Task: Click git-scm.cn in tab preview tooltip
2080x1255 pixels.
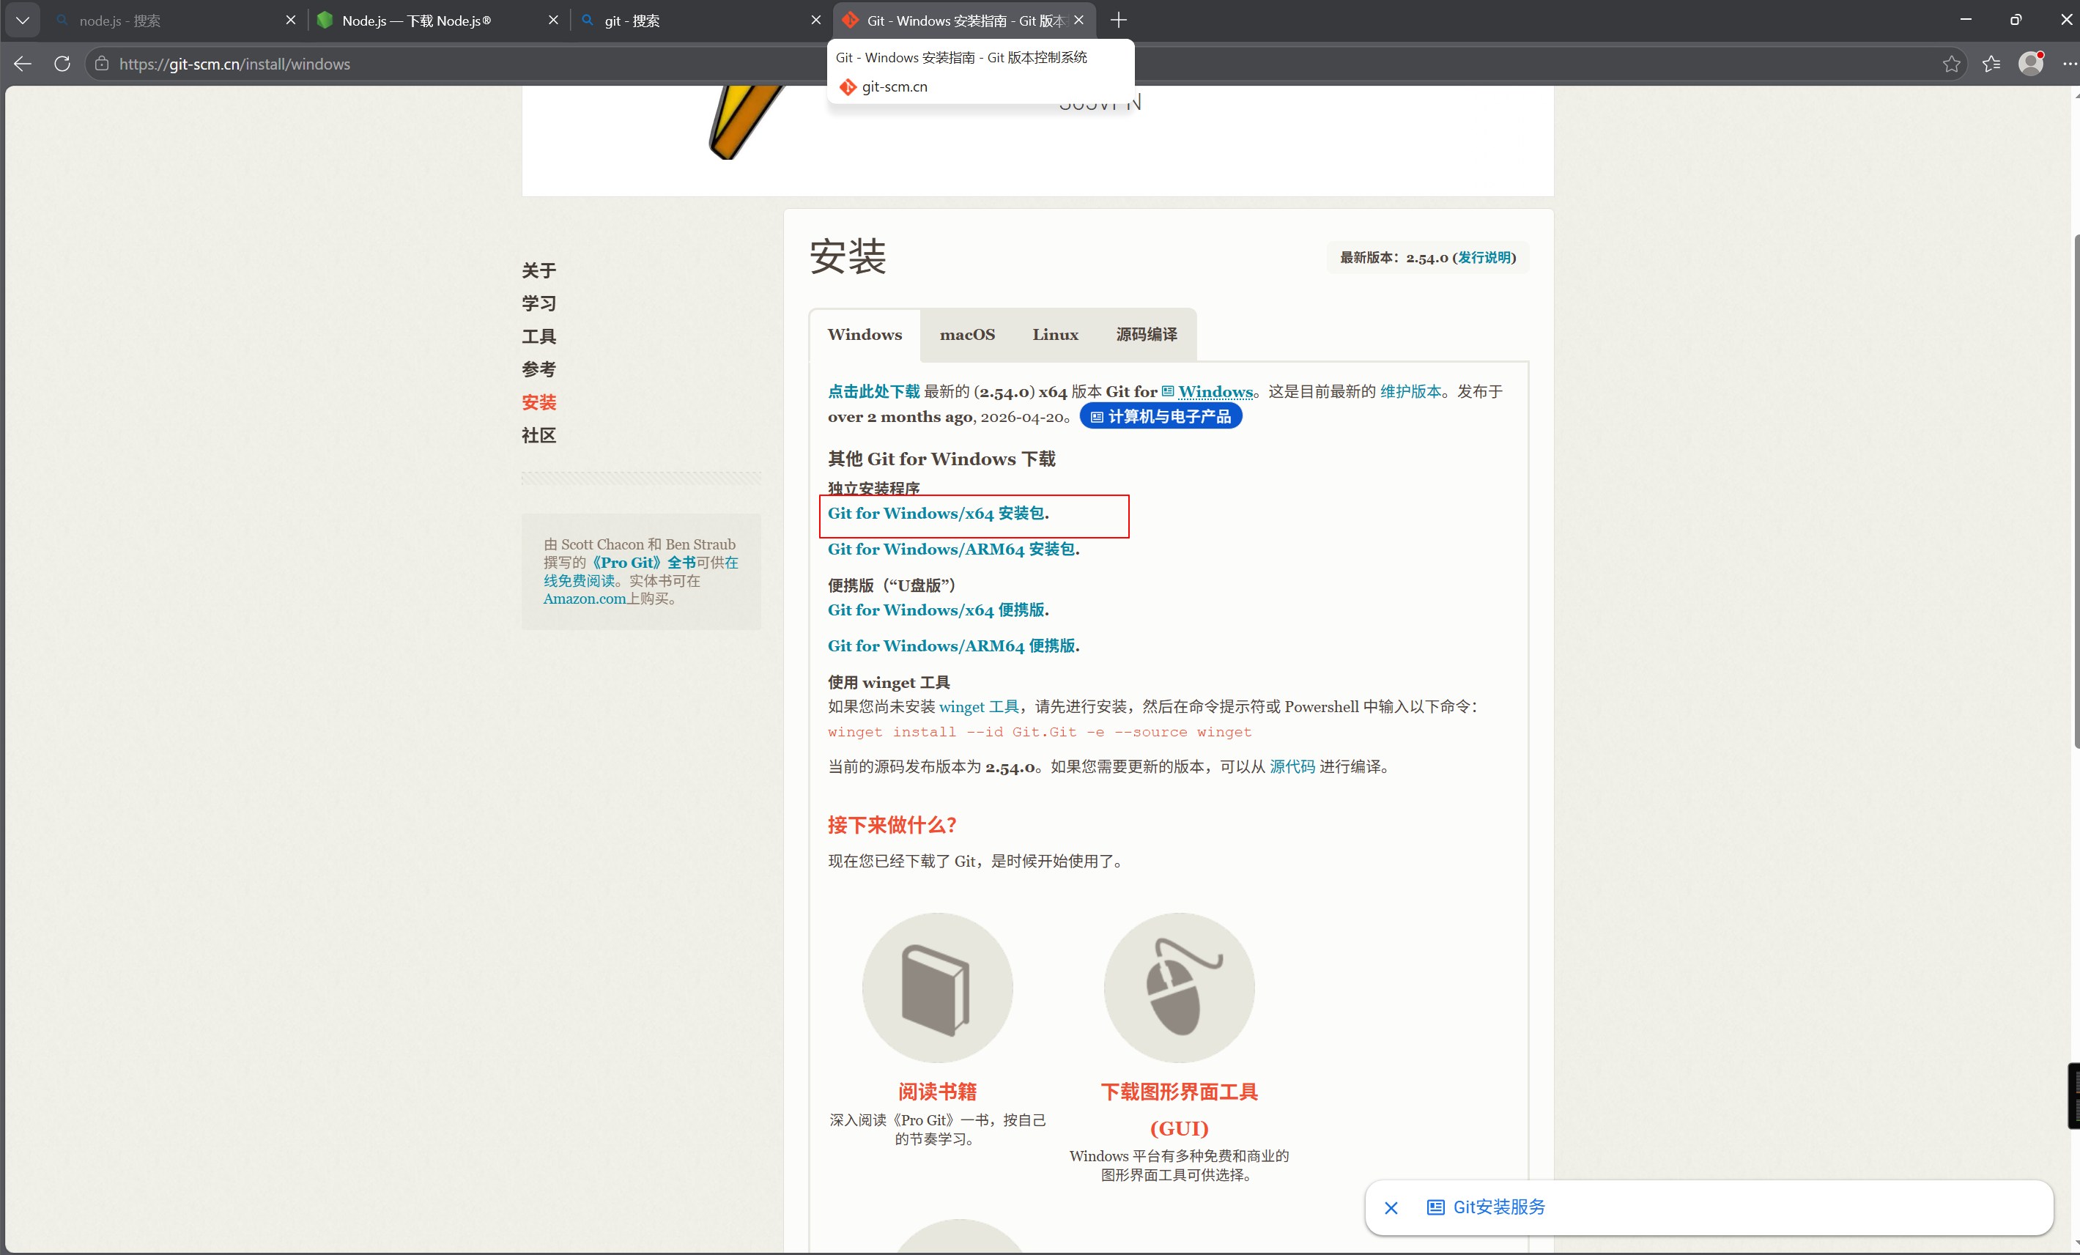Action: click(894, 87)
